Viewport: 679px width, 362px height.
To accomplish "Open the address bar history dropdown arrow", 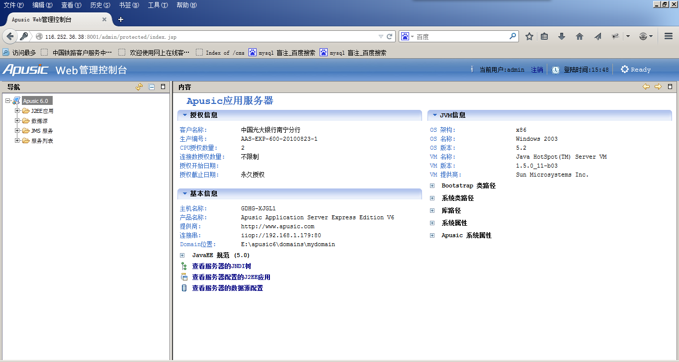I will (381, 36).
